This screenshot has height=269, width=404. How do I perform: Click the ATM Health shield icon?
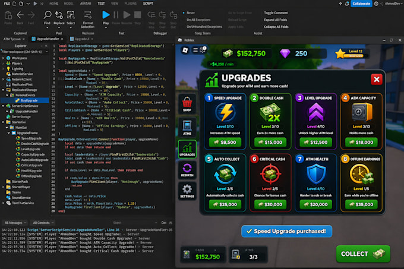(x=316, y=174)
